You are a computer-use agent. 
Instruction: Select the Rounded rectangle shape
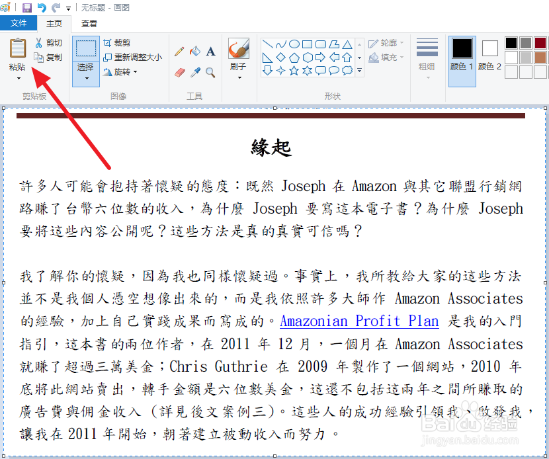tap(320, 44)
